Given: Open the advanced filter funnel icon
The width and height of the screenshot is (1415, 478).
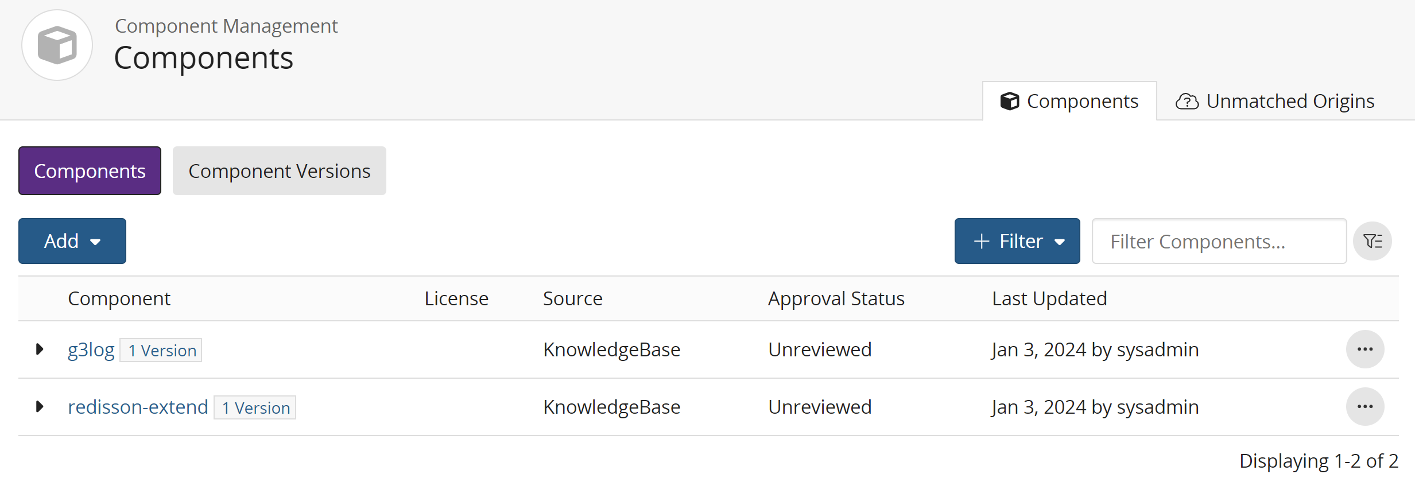Looking at the screenshot, I should (x=1373, y=240).
